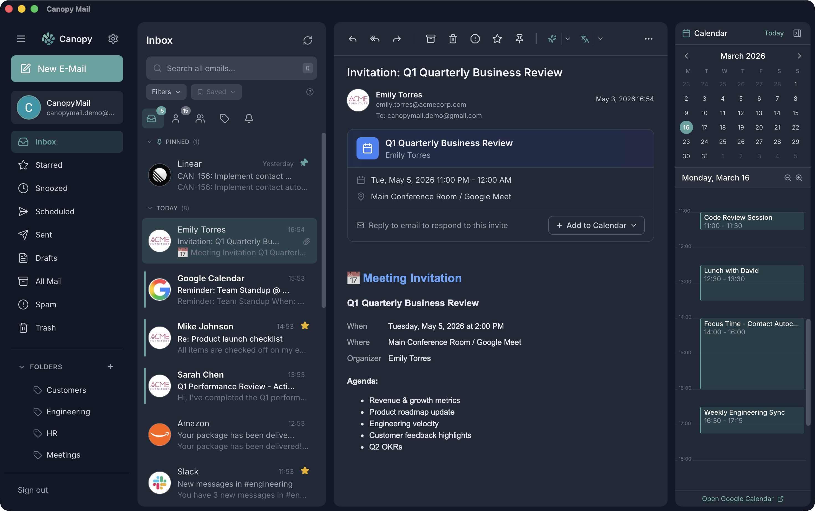Screen dimensions: 815x511
Task: Open the Trash folder
Action: [x=67, y=328]
